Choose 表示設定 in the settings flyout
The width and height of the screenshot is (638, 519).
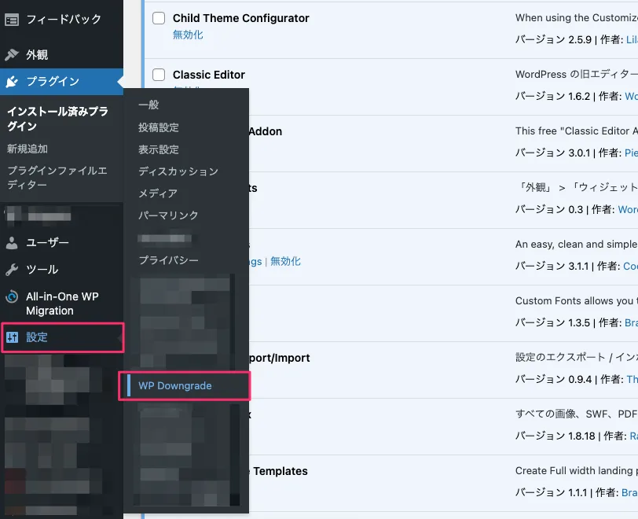coord(159,149)
